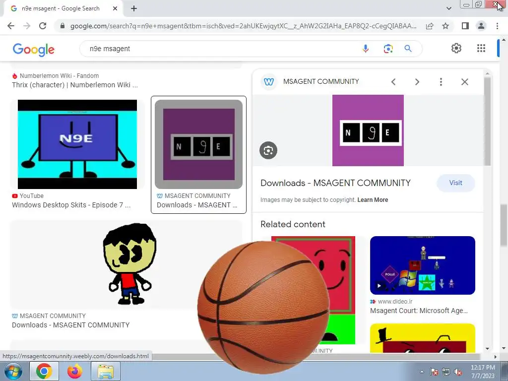Click the page vertical scrollbar thumb
Viewport: 508px width, 381px height.
pyautogui.click(x=504, y=225)
